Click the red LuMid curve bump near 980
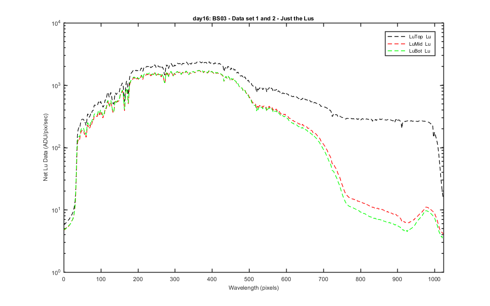This screenshot has height=306, width=490. coord(427,207)
